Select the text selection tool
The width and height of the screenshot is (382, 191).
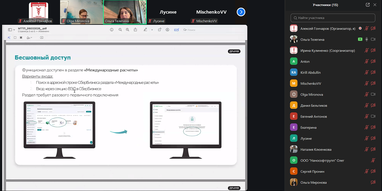coord(9,38)
